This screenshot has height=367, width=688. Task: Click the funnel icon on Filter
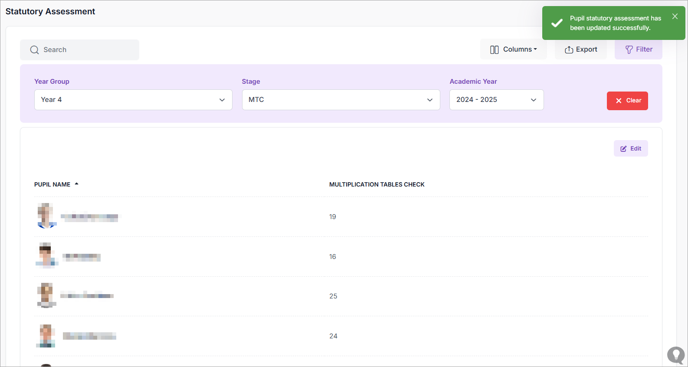point(629,50)
